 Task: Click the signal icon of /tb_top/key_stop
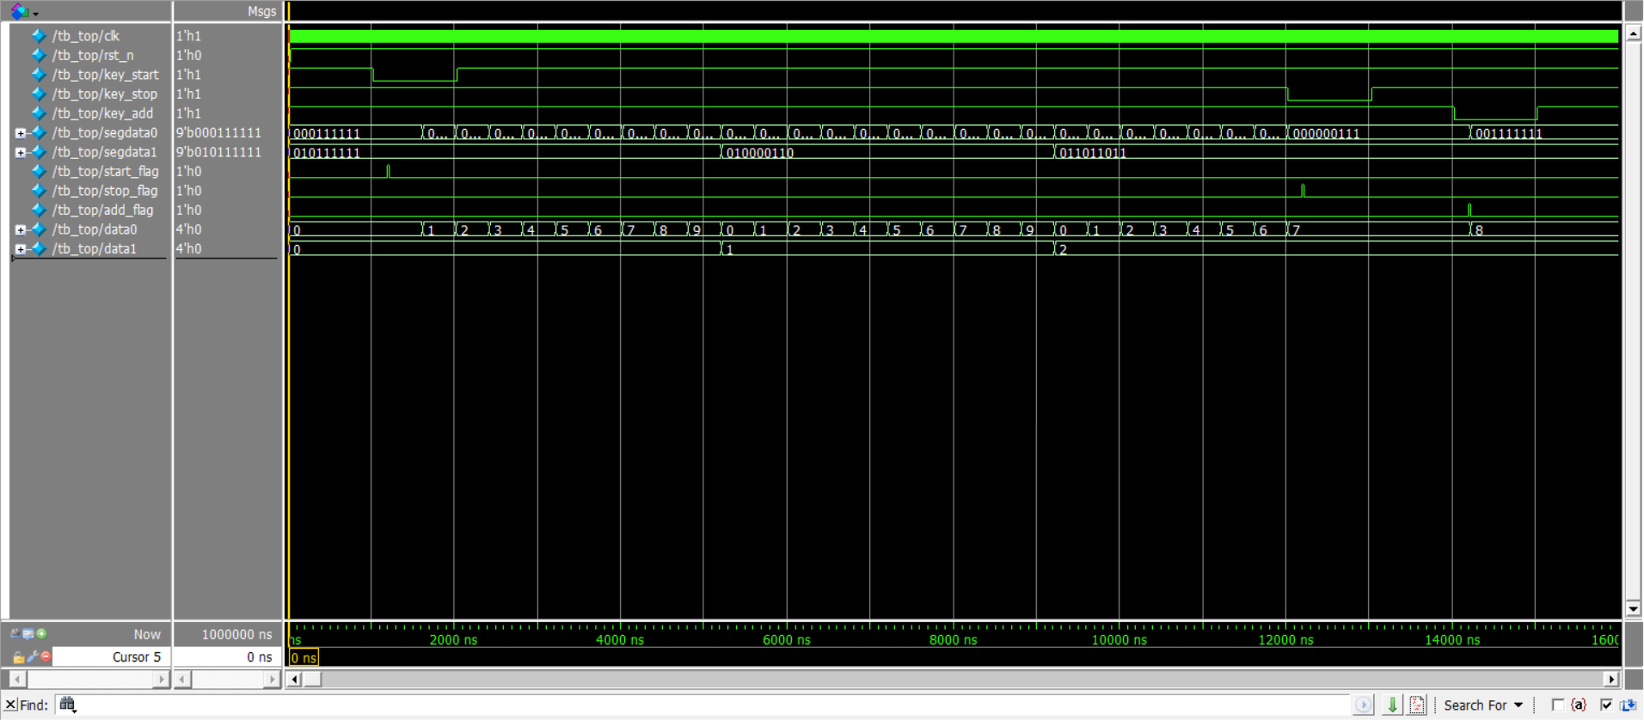coord(39,94)
